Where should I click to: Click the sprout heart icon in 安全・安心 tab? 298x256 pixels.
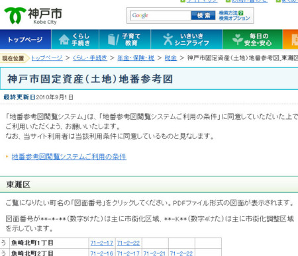point(238,39)
